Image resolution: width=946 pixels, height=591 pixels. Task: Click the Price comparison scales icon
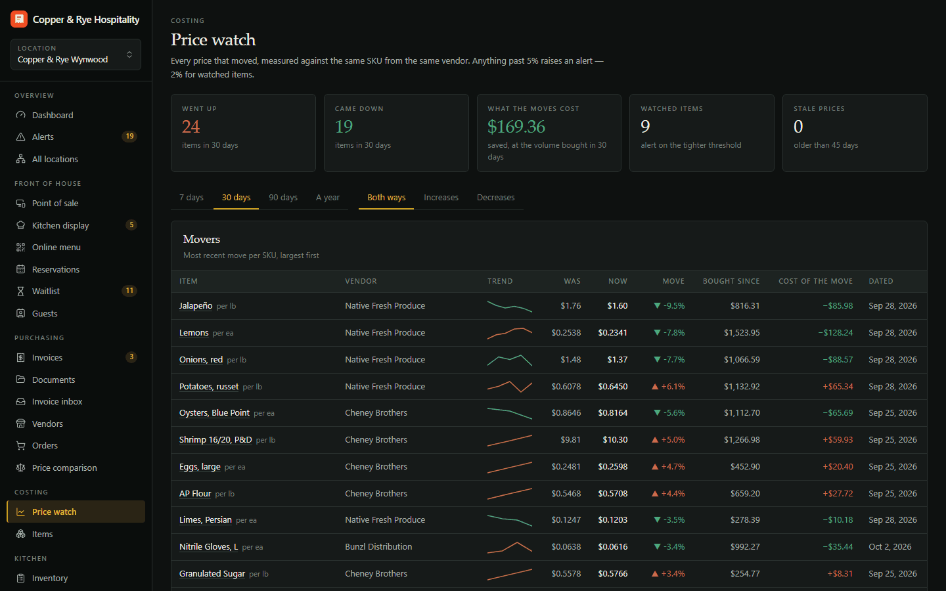pyautogui.click(x=20, y=468)
